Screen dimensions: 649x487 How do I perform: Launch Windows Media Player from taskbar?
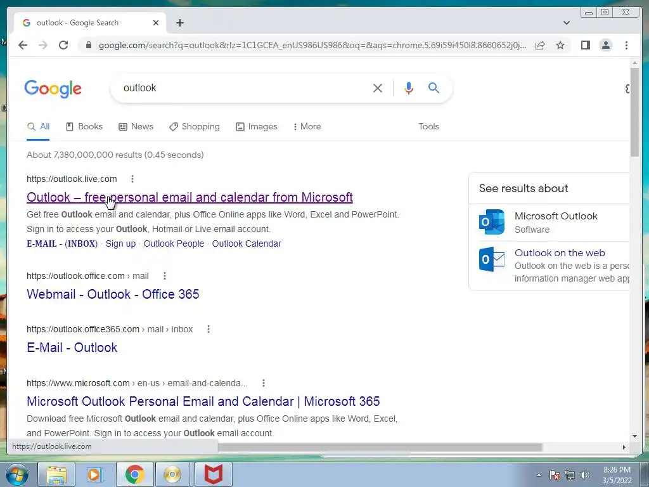pyautogui.click(x=94, y=474)
